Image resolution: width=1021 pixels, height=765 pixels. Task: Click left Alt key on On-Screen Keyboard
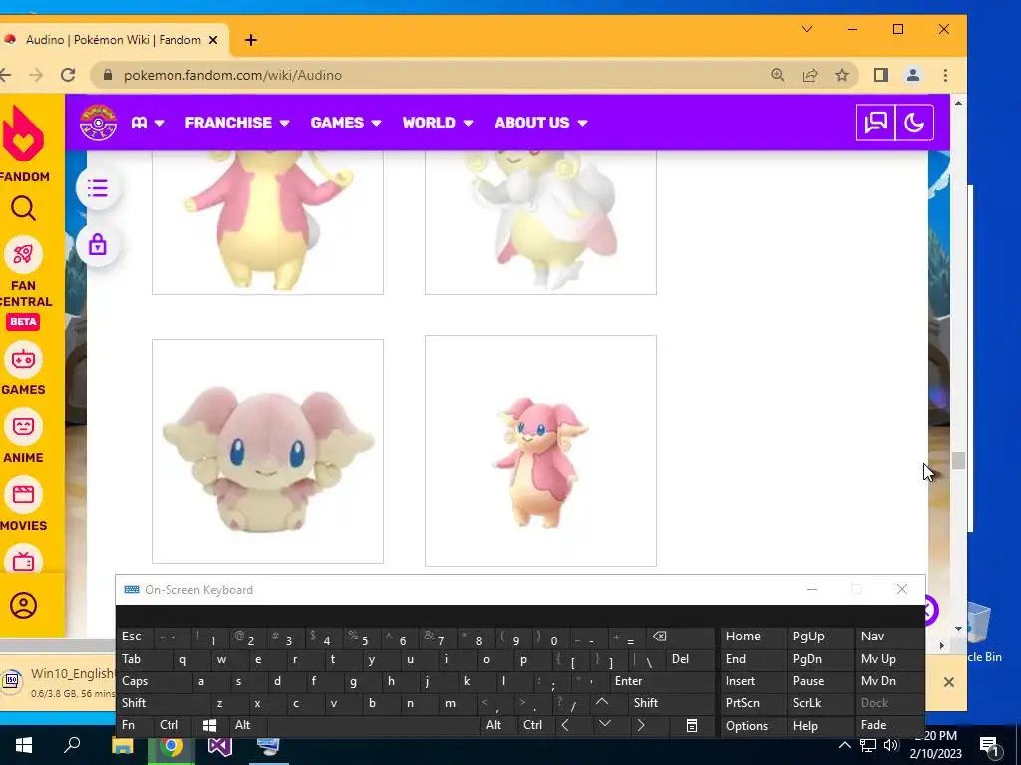pyautogui.click(x=247, y=725)
